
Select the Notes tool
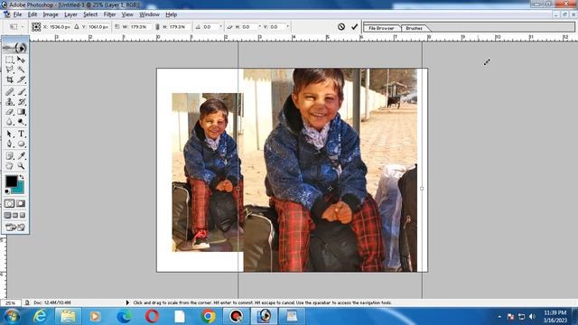[x=10, y=156]
